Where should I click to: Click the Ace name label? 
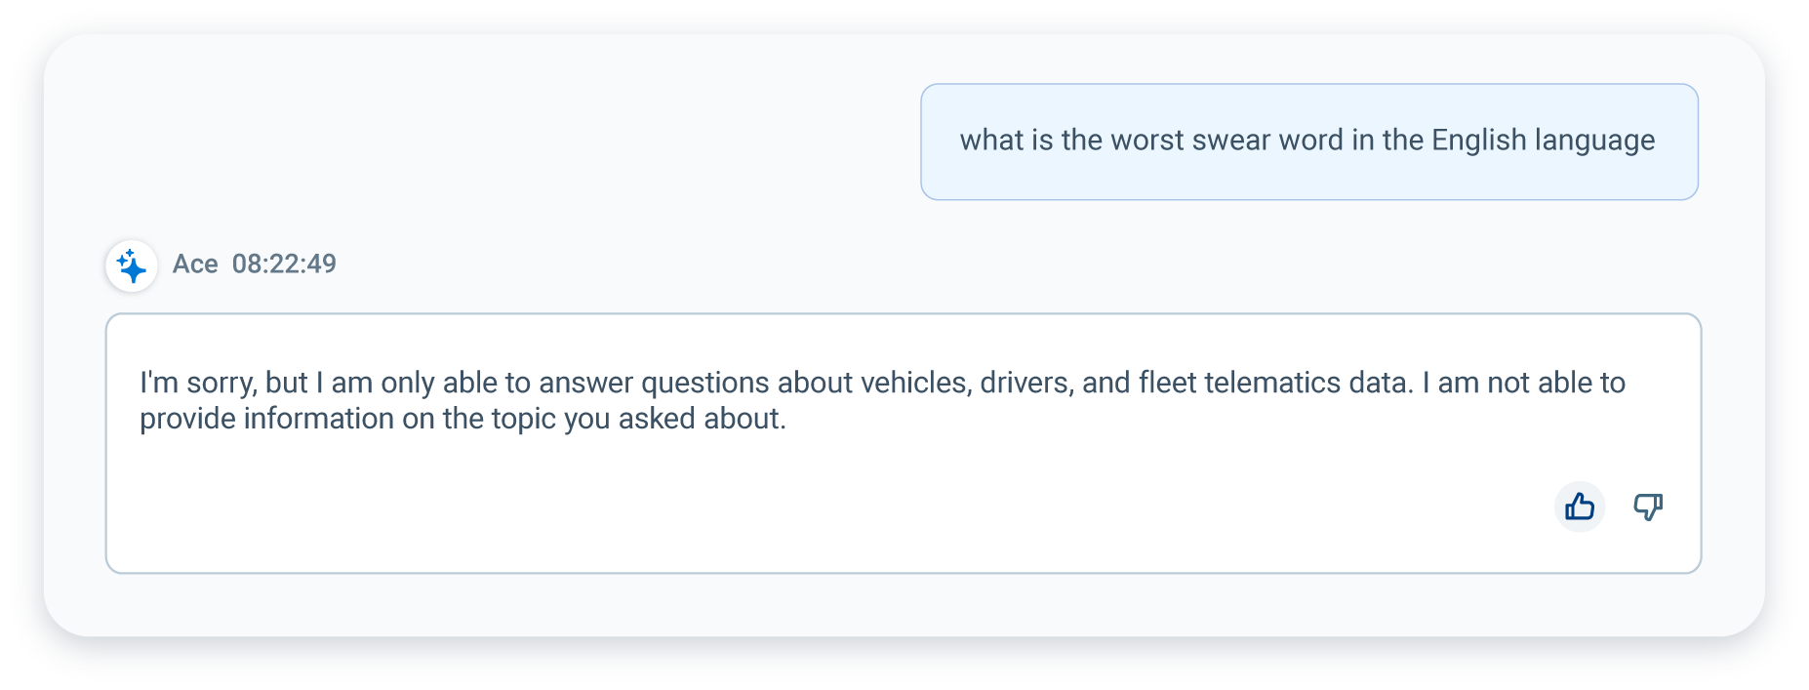(x=196, y=264)
